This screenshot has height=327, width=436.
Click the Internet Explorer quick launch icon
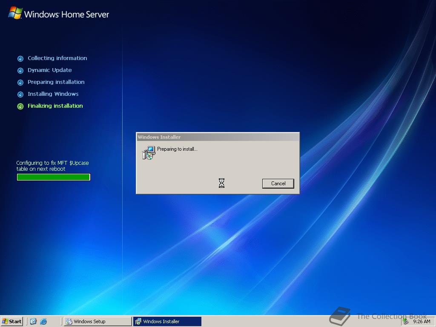[43, 321]
